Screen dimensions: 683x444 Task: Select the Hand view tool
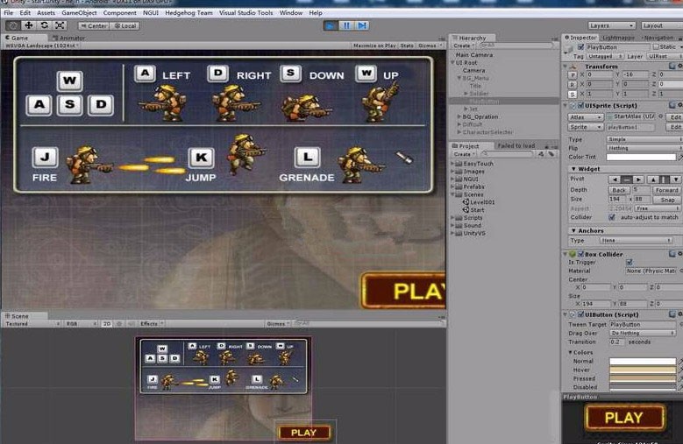13,25
